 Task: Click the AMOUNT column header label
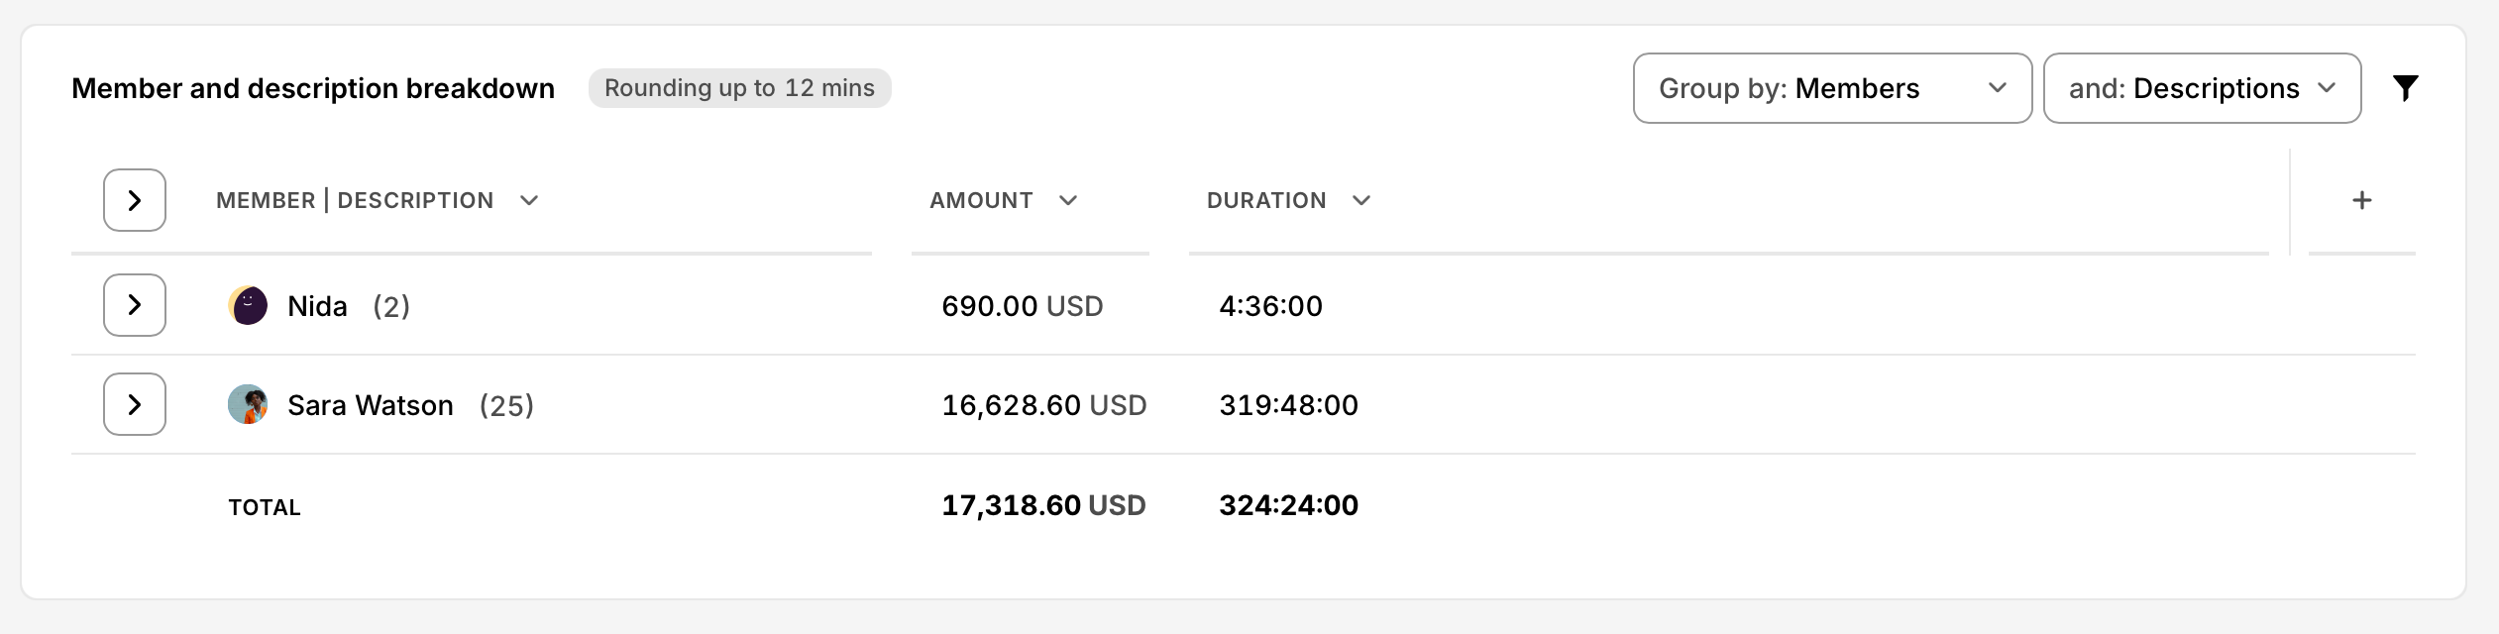pyautogui.click(x=981, y=200)
